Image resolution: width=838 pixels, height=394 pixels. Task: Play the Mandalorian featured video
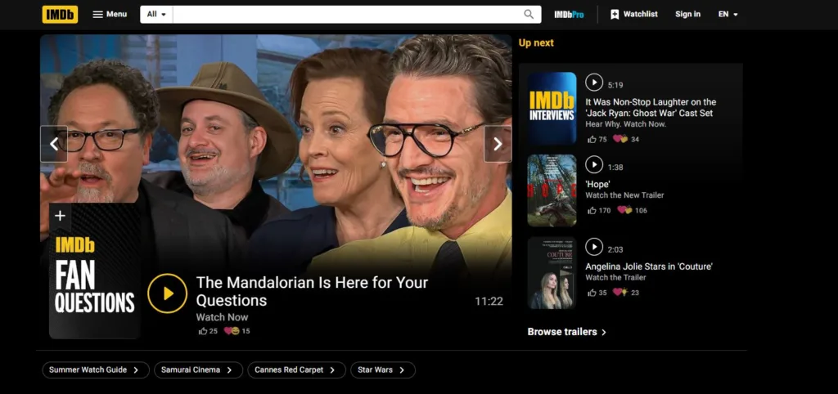[167, 293]
